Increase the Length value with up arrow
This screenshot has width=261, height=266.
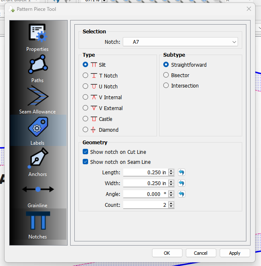(x=171, y=171)
